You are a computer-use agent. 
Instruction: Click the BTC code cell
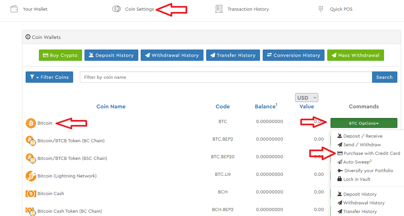(223, 121)
